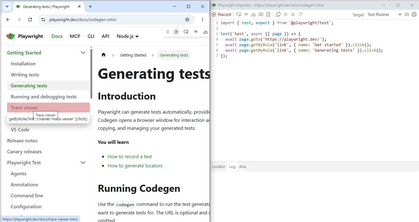Click the Chrome back arrow
The width and height of the screenshot is (419, 222).
8,20
